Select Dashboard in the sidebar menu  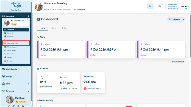click(16, 30)
